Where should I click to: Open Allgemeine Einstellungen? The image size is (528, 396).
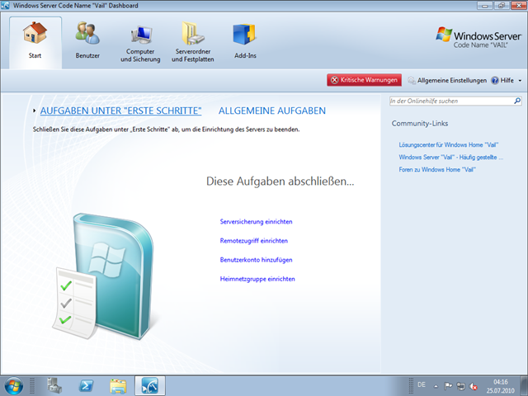pos(447,81)
